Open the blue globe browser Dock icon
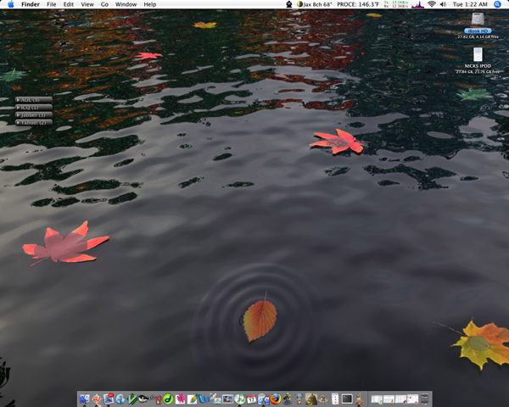 [x=120, y=399]
